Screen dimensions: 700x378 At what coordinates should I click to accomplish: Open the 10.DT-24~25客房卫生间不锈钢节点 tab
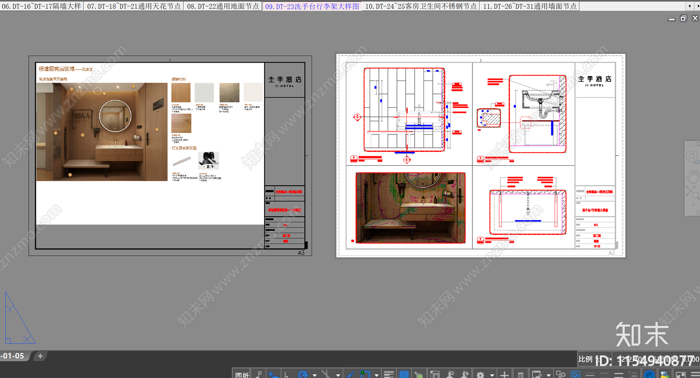click(x=421, y=6)
